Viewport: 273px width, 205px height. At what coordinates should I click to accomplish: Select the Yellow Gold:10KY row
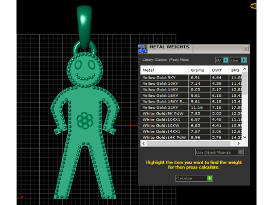[191, 84]
